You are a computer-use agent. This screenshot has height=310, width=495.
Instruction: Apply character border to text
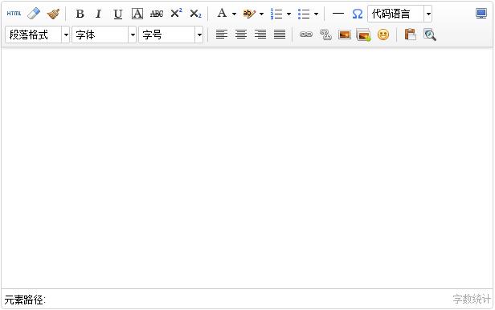[x=137, y=14]
